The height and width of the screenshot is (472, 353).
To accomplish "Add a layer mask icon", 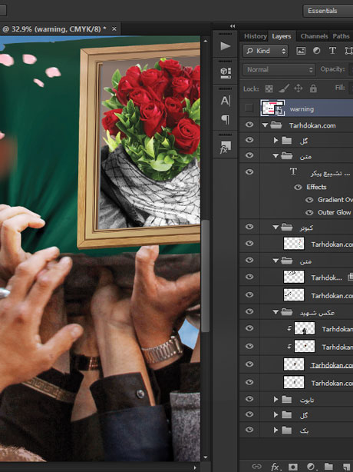I will coord(292,467).
